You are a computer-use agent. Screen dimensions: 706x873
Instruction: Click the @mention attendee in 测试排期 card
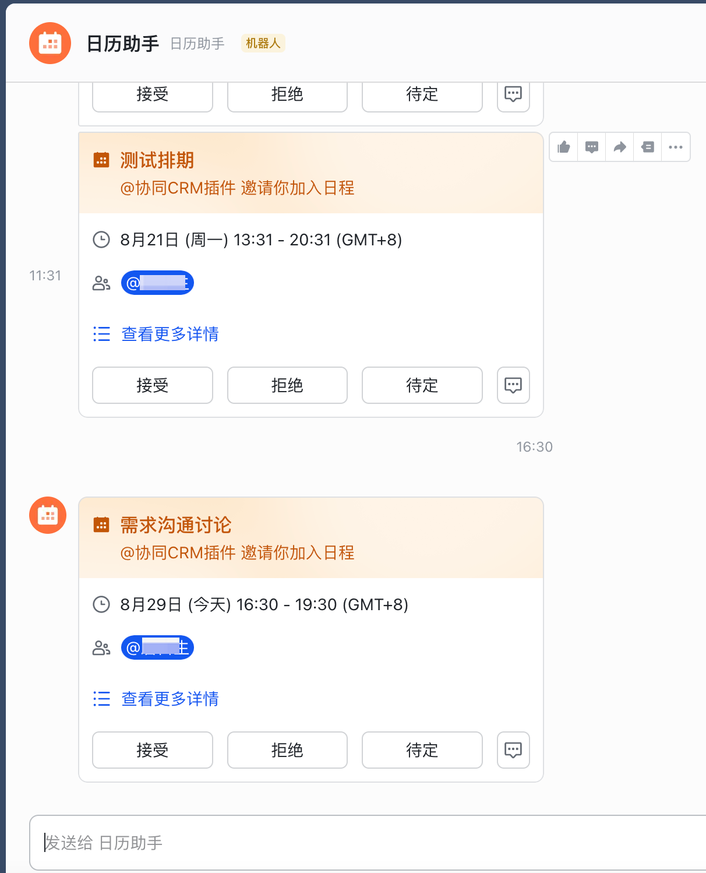(x=157, y=283)
